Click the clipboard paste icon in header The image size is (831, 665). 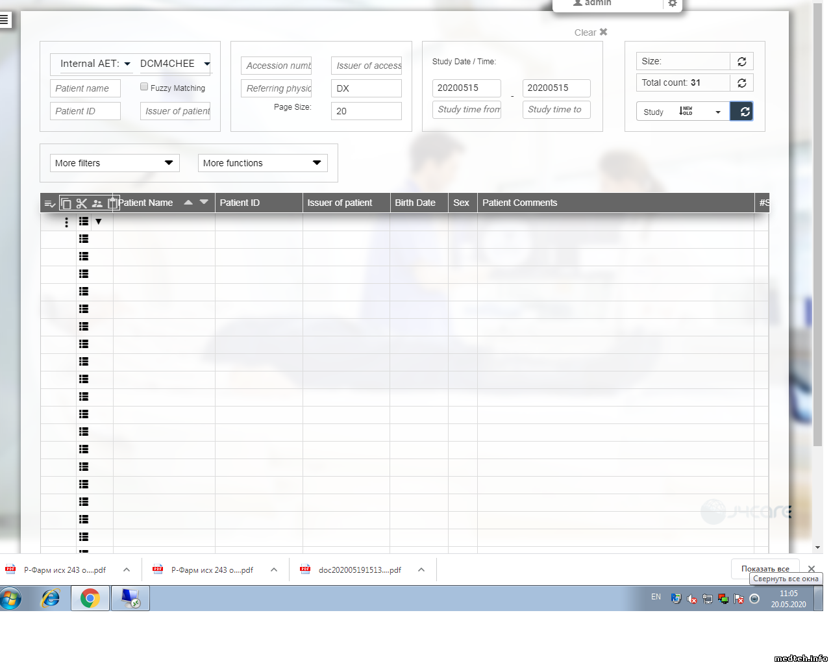pos(112,203)
